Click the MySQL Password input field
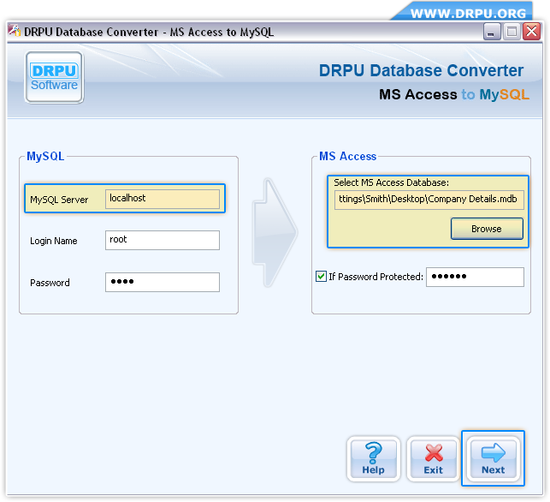The width and height of the screenshot is (550, 502). click(163, 282)
